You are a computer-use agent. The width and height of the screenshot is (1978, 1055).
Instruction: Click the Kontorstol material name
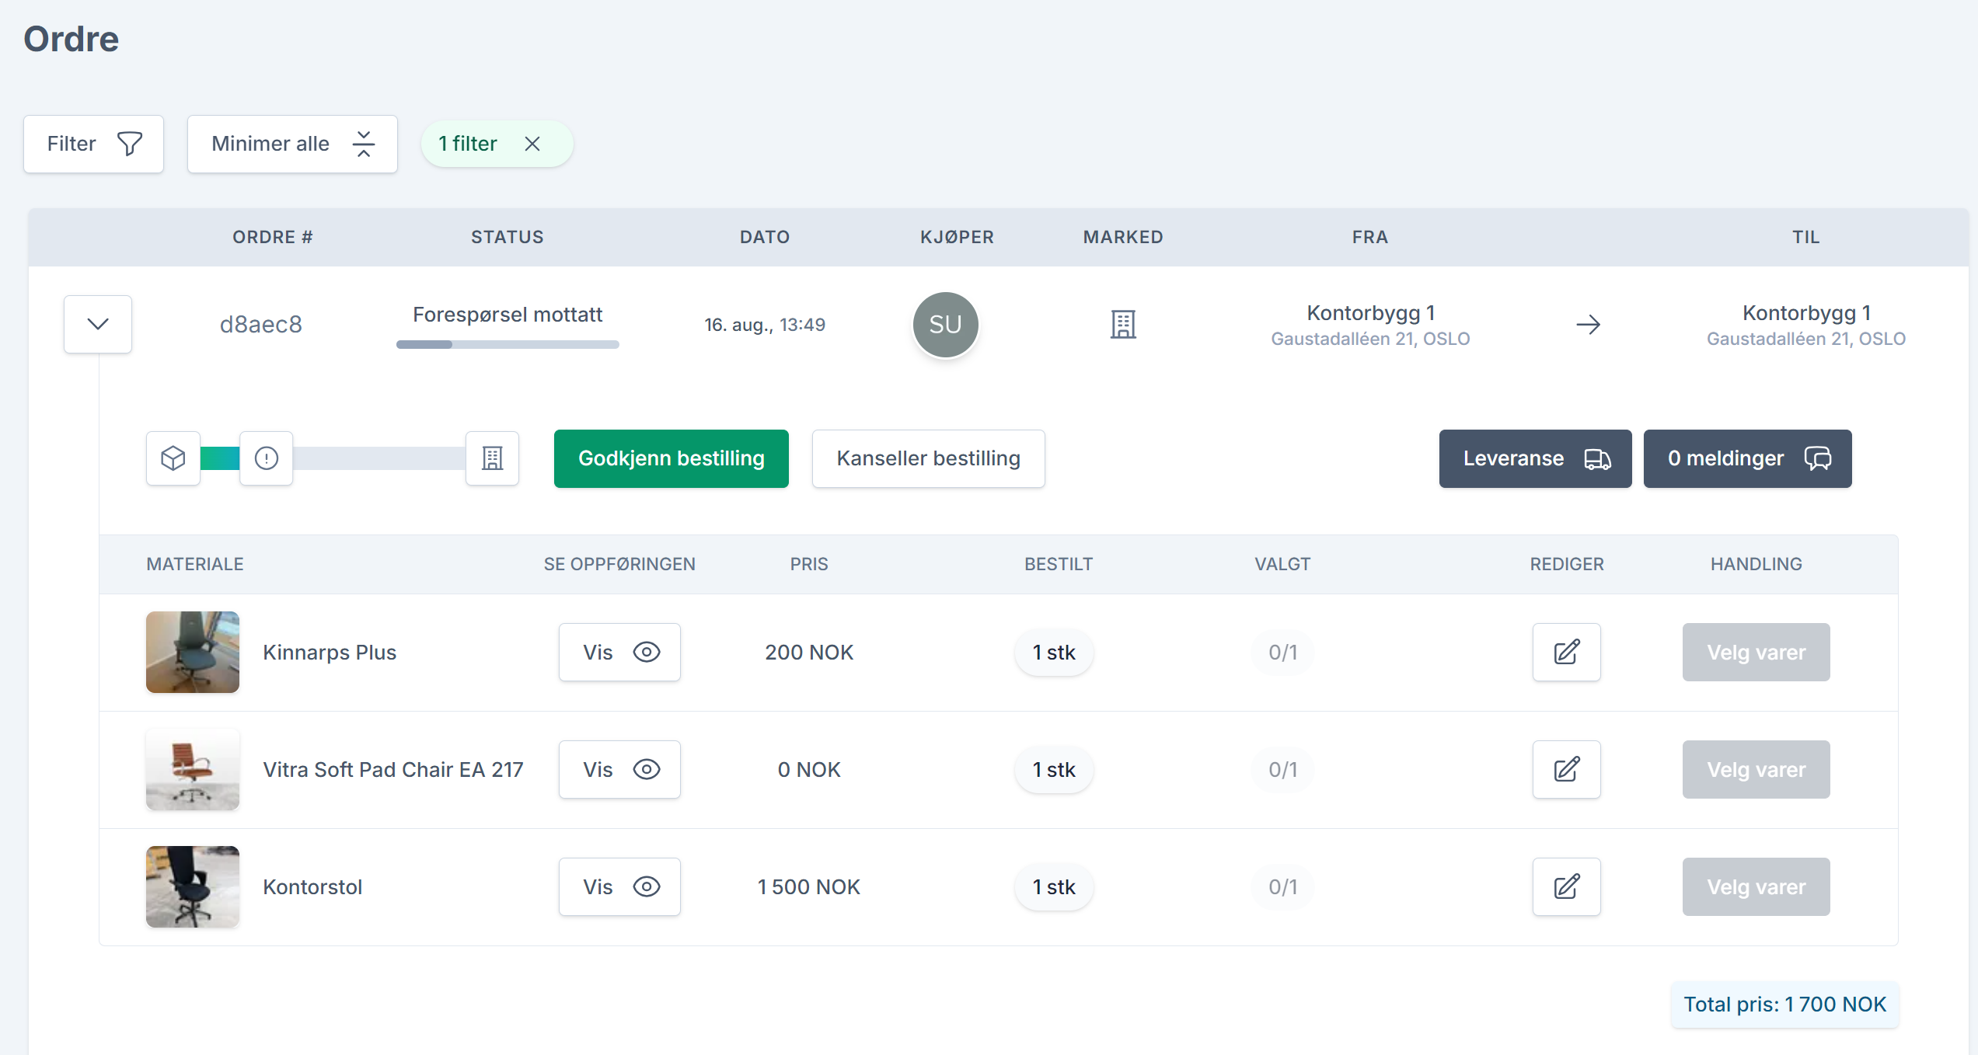click(312, 886)
